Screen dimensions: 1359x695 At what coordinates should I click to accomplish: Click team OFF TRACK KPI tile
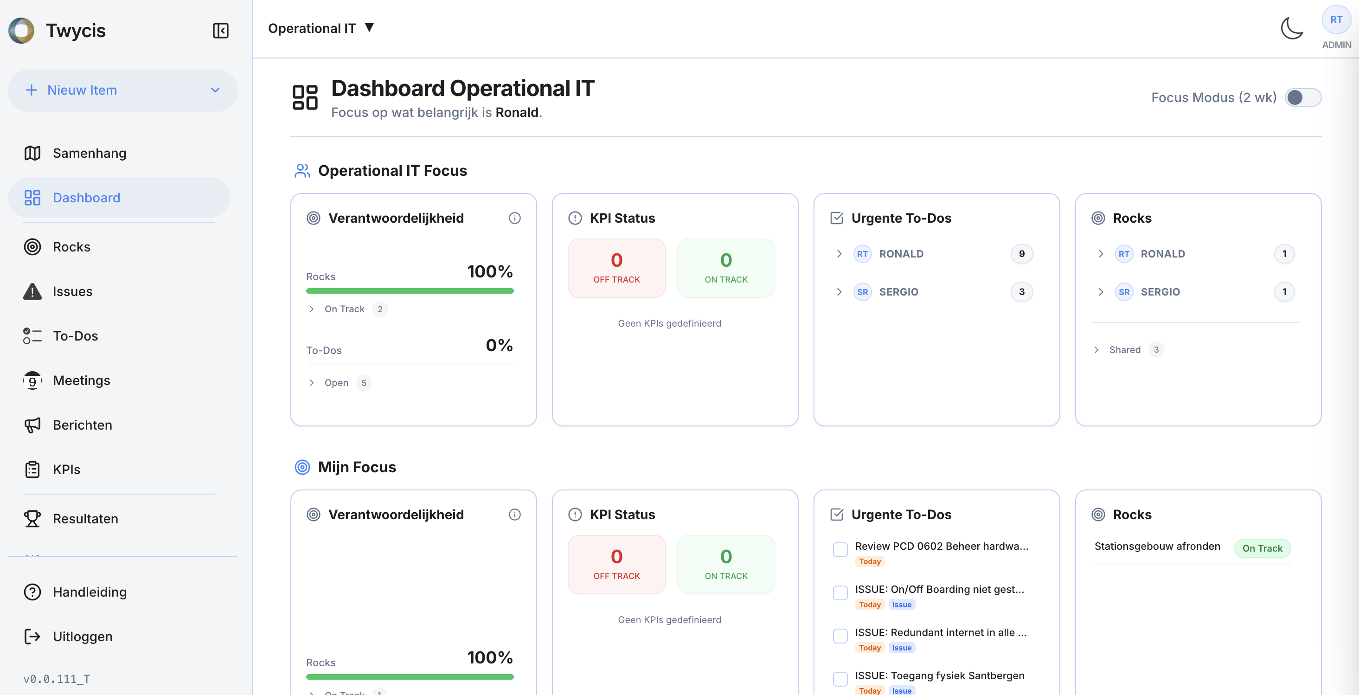click(x=616, y=268)
